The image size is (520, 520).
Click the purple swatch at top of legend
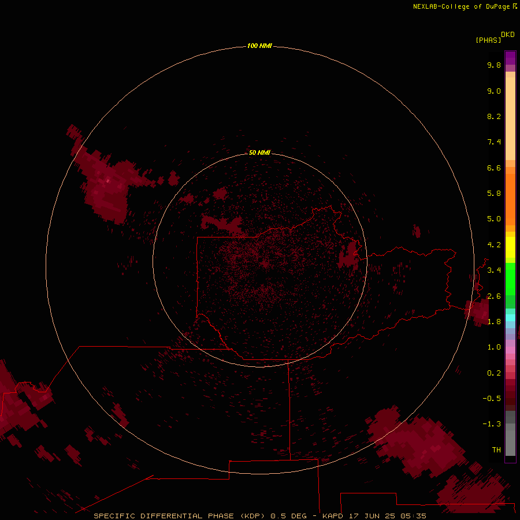coord(510,58)
